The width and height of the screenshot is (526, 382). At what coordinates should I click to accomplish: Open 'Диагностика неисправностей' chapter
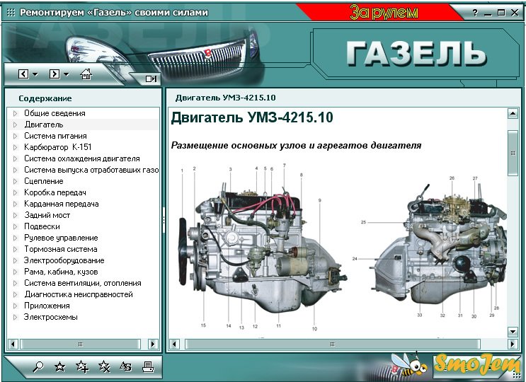pos(79,294)
